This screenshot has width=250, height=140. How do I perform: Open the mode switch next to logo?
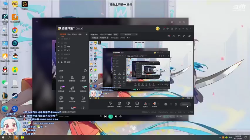tap(79, 28)
